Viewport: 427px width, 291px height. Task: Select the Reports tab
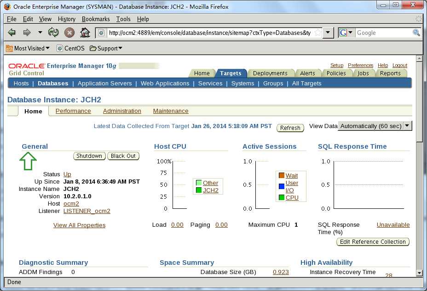[x=390, y=73]
